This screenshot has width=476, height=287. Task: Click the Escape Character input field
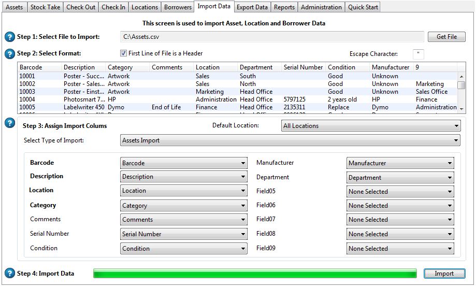(418, 54)
